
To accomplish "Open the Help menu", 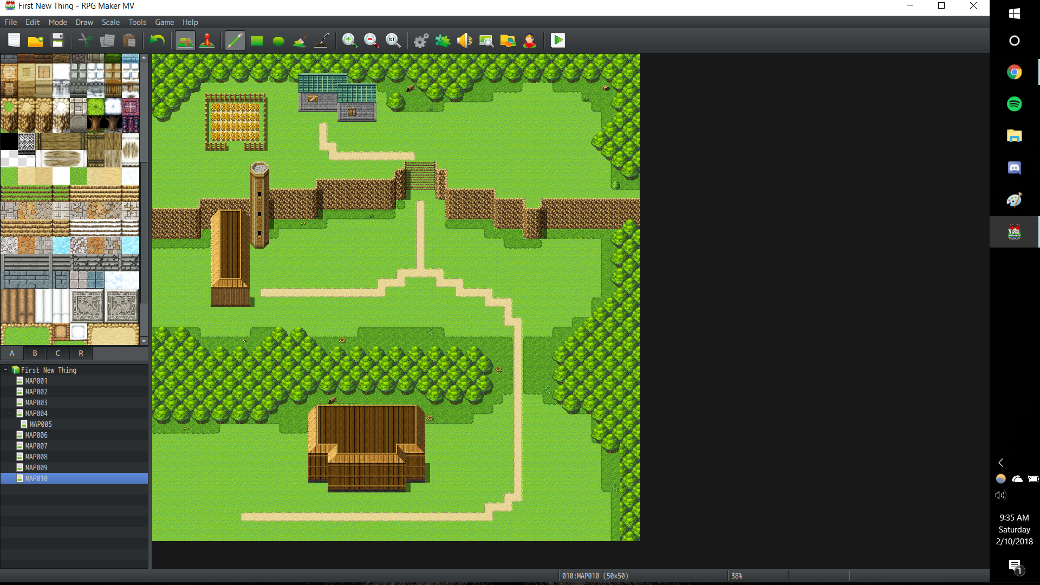I will click(190, 22).
